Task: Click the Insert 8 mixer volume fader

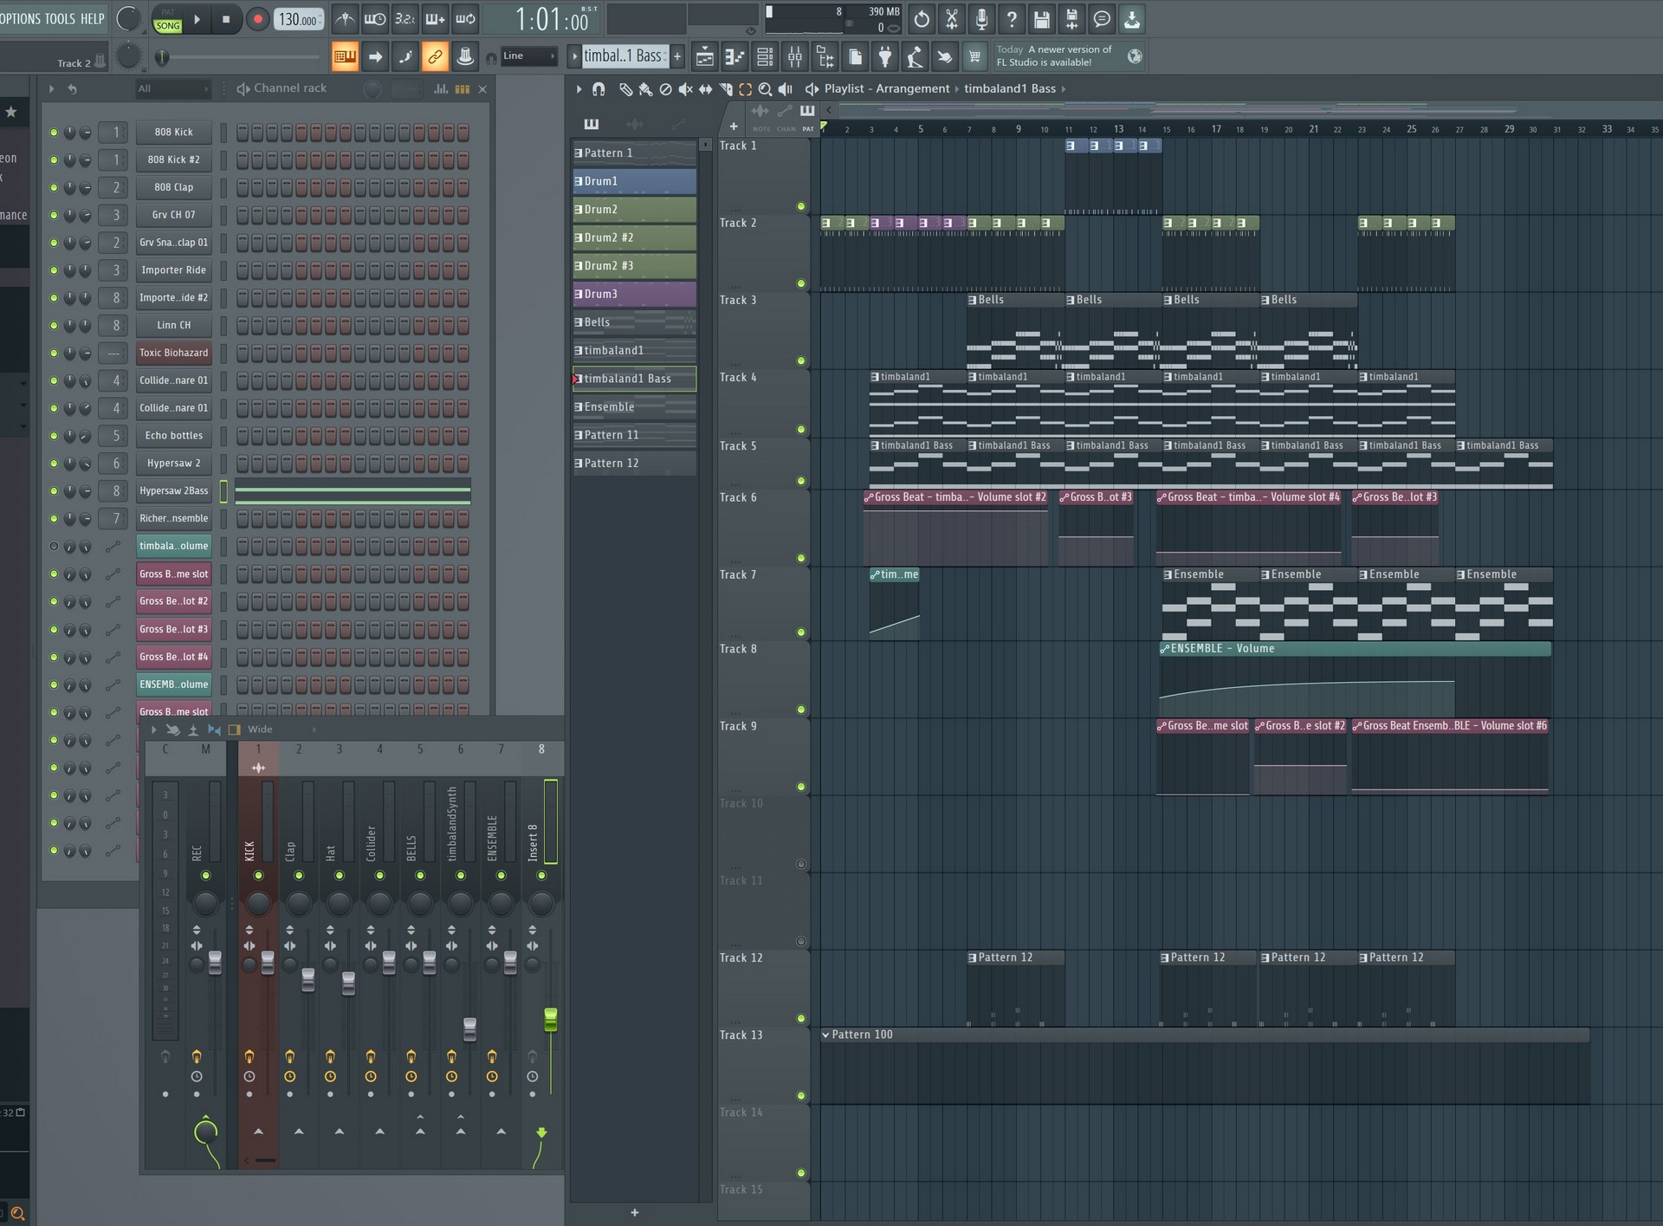Action: pyautogui.click(x=550, y=1020)
